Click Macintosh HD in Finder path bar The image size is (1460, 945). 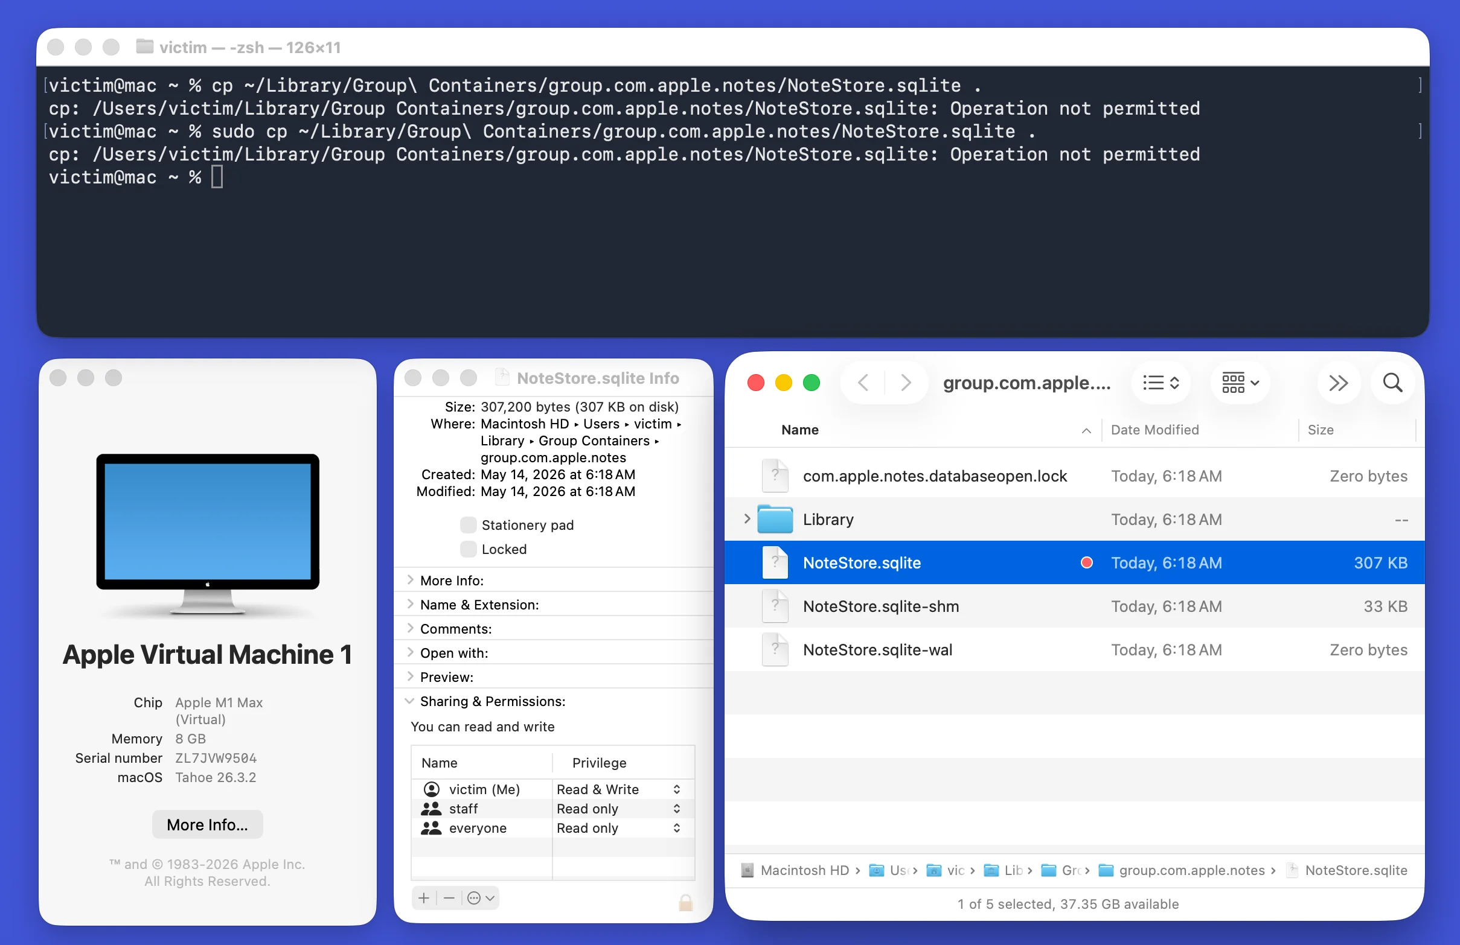(x=795, y=870)
